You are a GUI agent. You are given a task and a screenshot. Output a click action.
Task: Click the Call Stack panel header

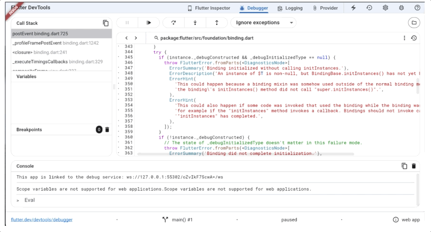coord(61,23)
